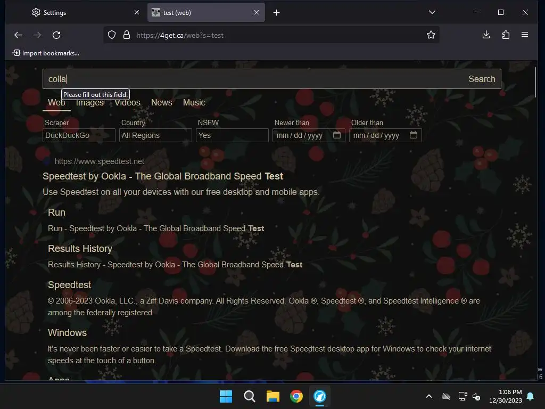The image size is (545, 409).
Task: Select the test (web) tab
Action: coord(206,13)
